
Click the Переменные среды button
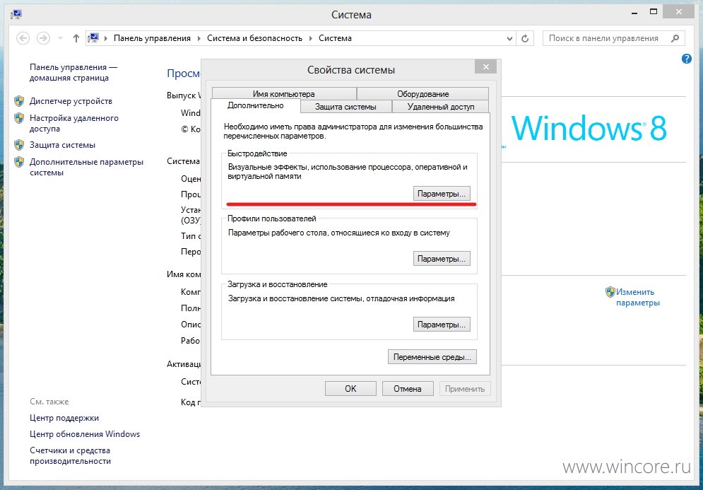tap(432, 357)
